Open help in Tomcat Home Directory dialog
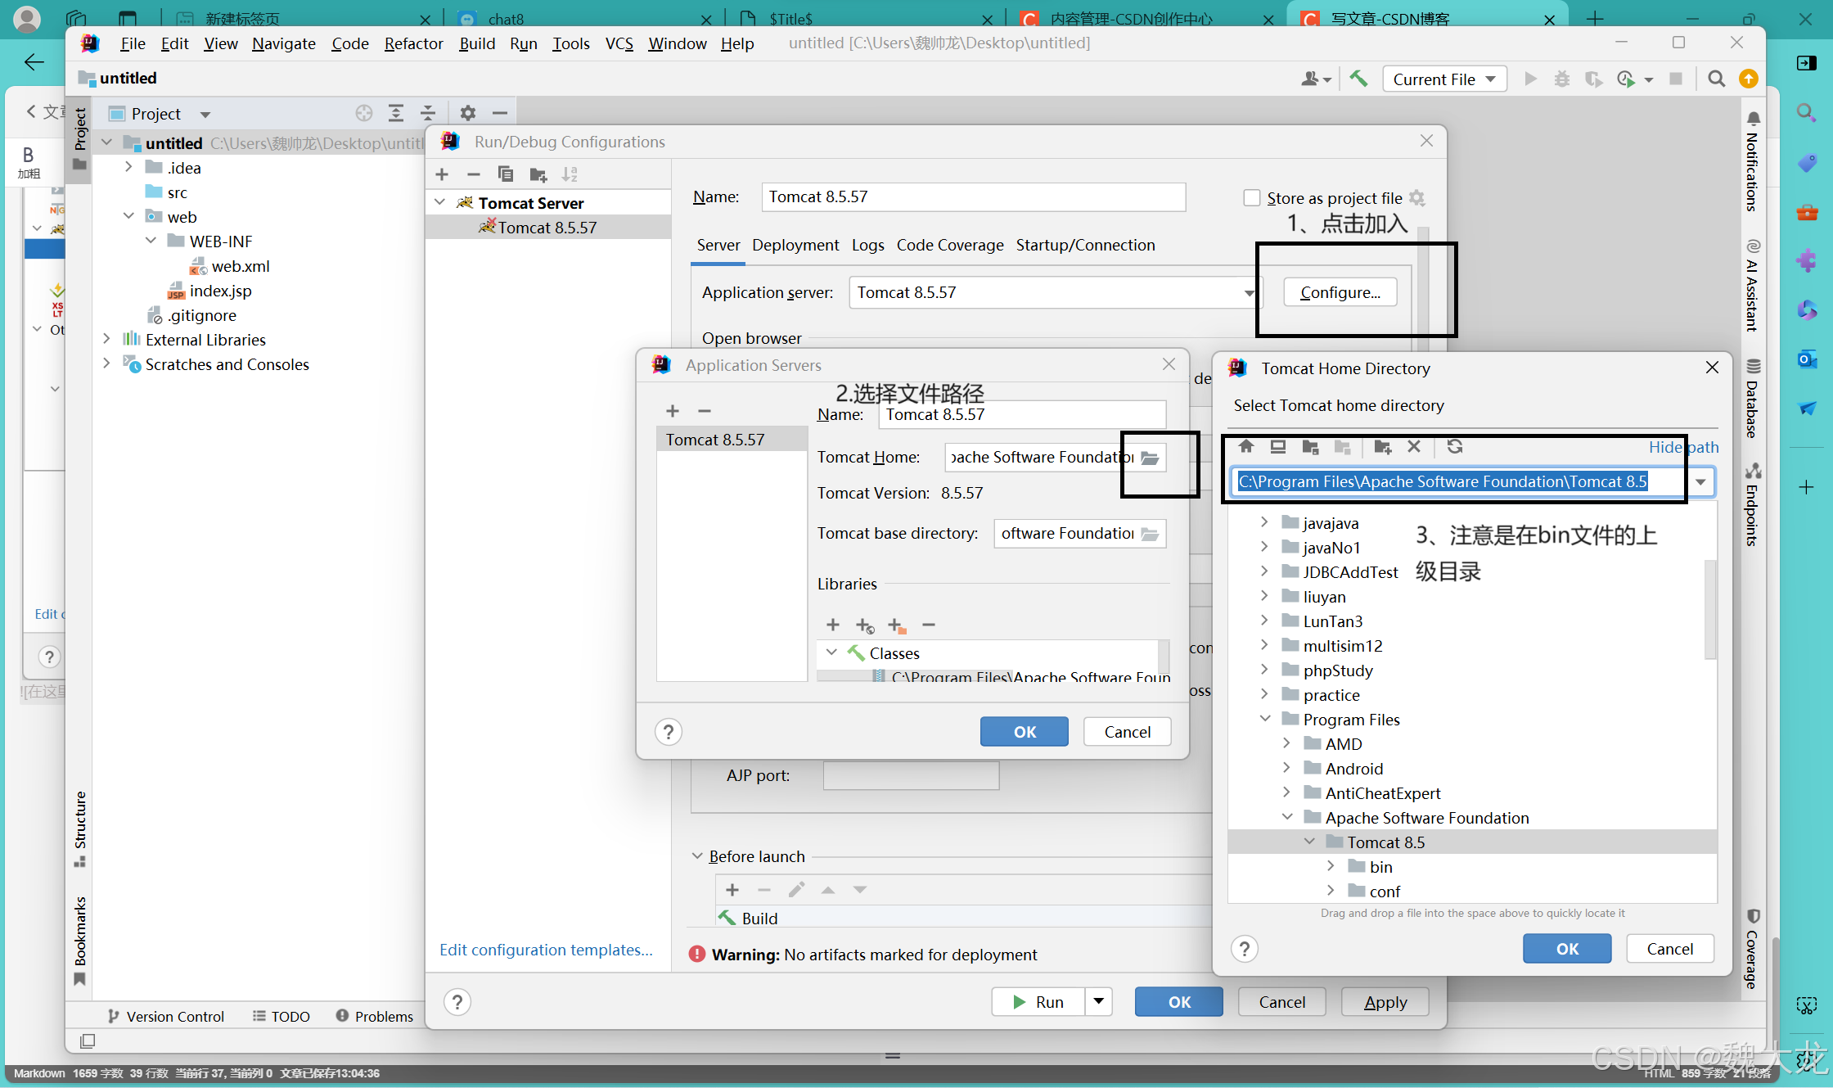 (x=1245, y=949)
